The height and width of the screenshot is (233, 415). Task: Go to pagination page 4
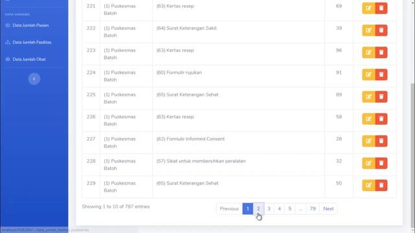(x=279, y=208)
